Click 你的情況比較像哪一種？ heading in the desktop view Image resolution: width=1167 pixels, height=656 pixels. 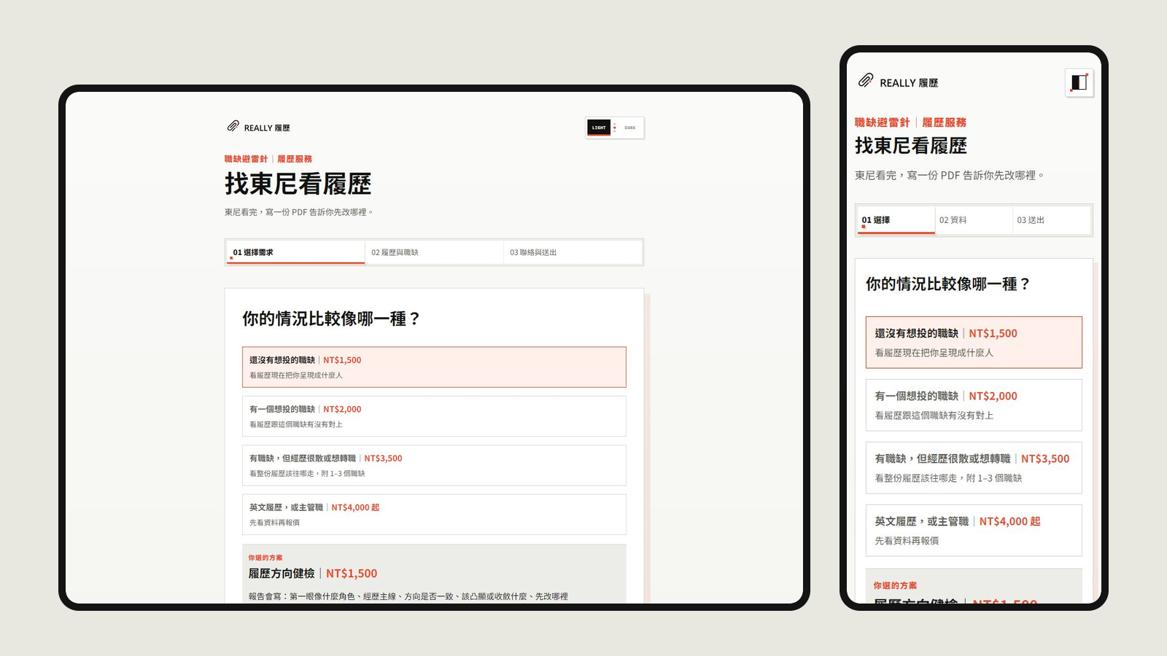331,319
